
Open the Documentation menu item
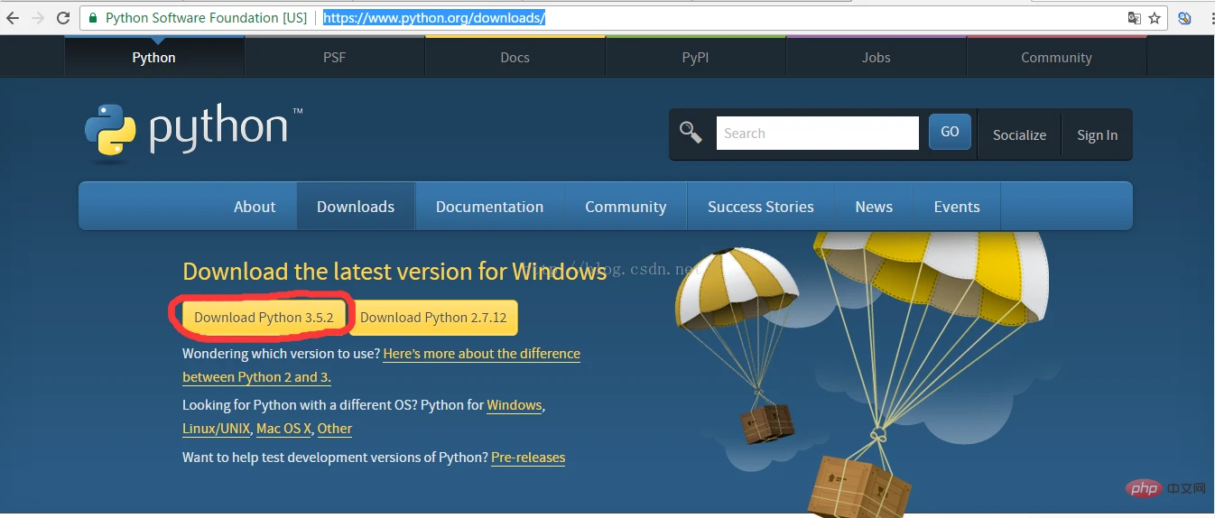tap(489, 207)
